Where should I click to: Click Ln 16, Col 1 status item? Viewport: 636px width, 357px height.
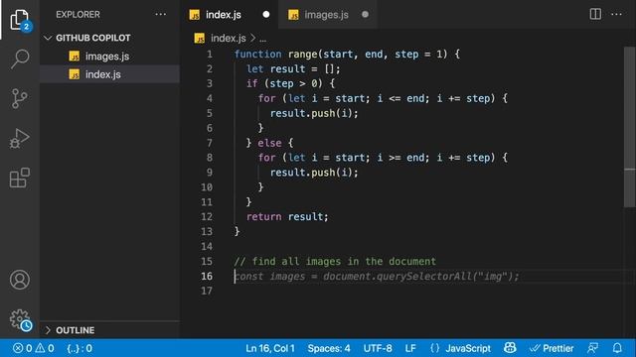(270, 348)
